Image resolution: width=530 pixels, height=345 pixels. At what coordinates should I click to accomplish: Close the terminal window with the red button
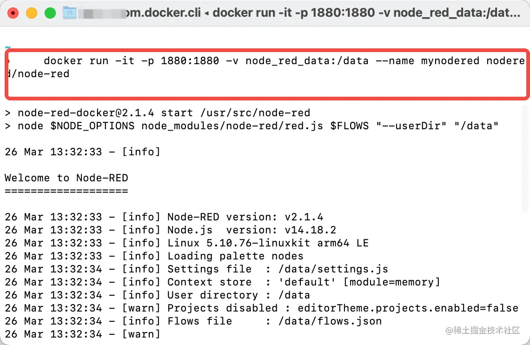click(x=13, y=13)
